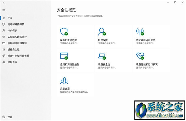The height and width of the screenshot is (121, 186).
Task: Click the sidebar laptop icon for 设备安全性
Action: pyautogui.click(x=4, y=50)
